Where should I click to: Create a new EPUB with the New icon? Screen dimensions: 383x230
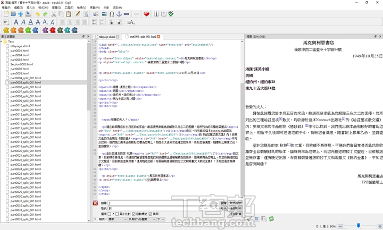[x=6, y=14]
